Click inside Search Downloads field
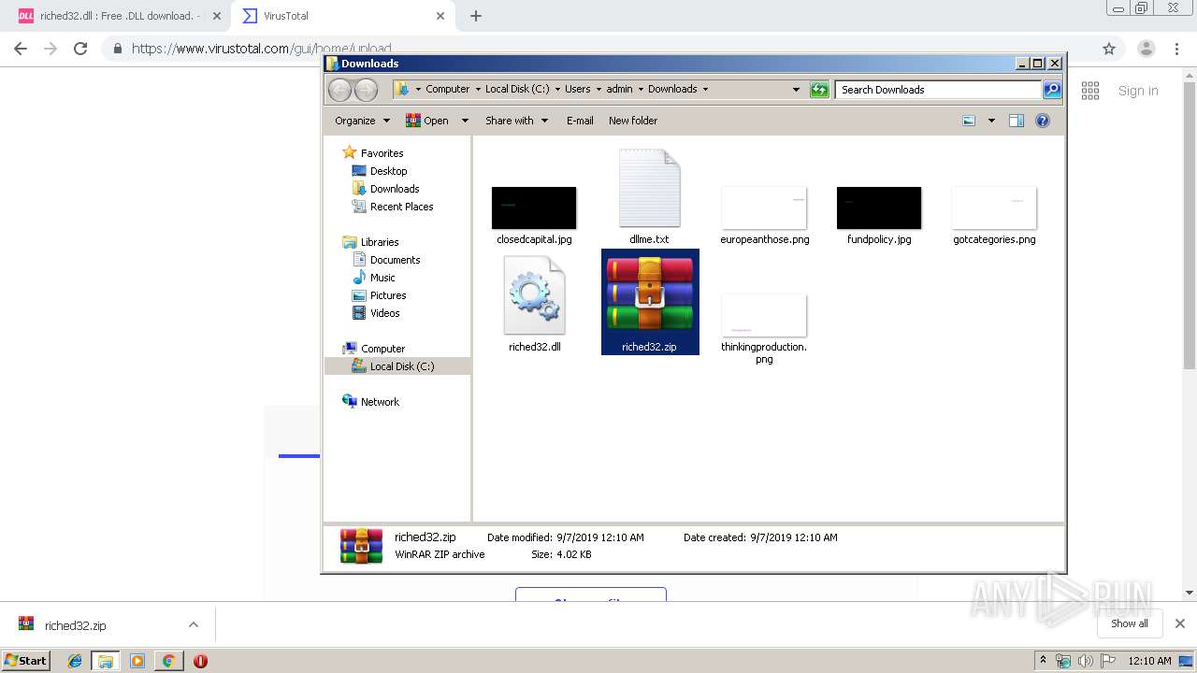 (938, 90)
